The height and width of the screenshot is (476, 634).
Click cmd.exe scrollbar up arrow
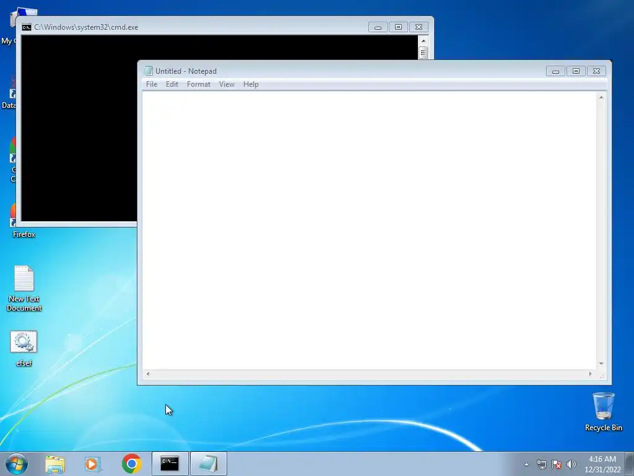[x=423, y=41]
